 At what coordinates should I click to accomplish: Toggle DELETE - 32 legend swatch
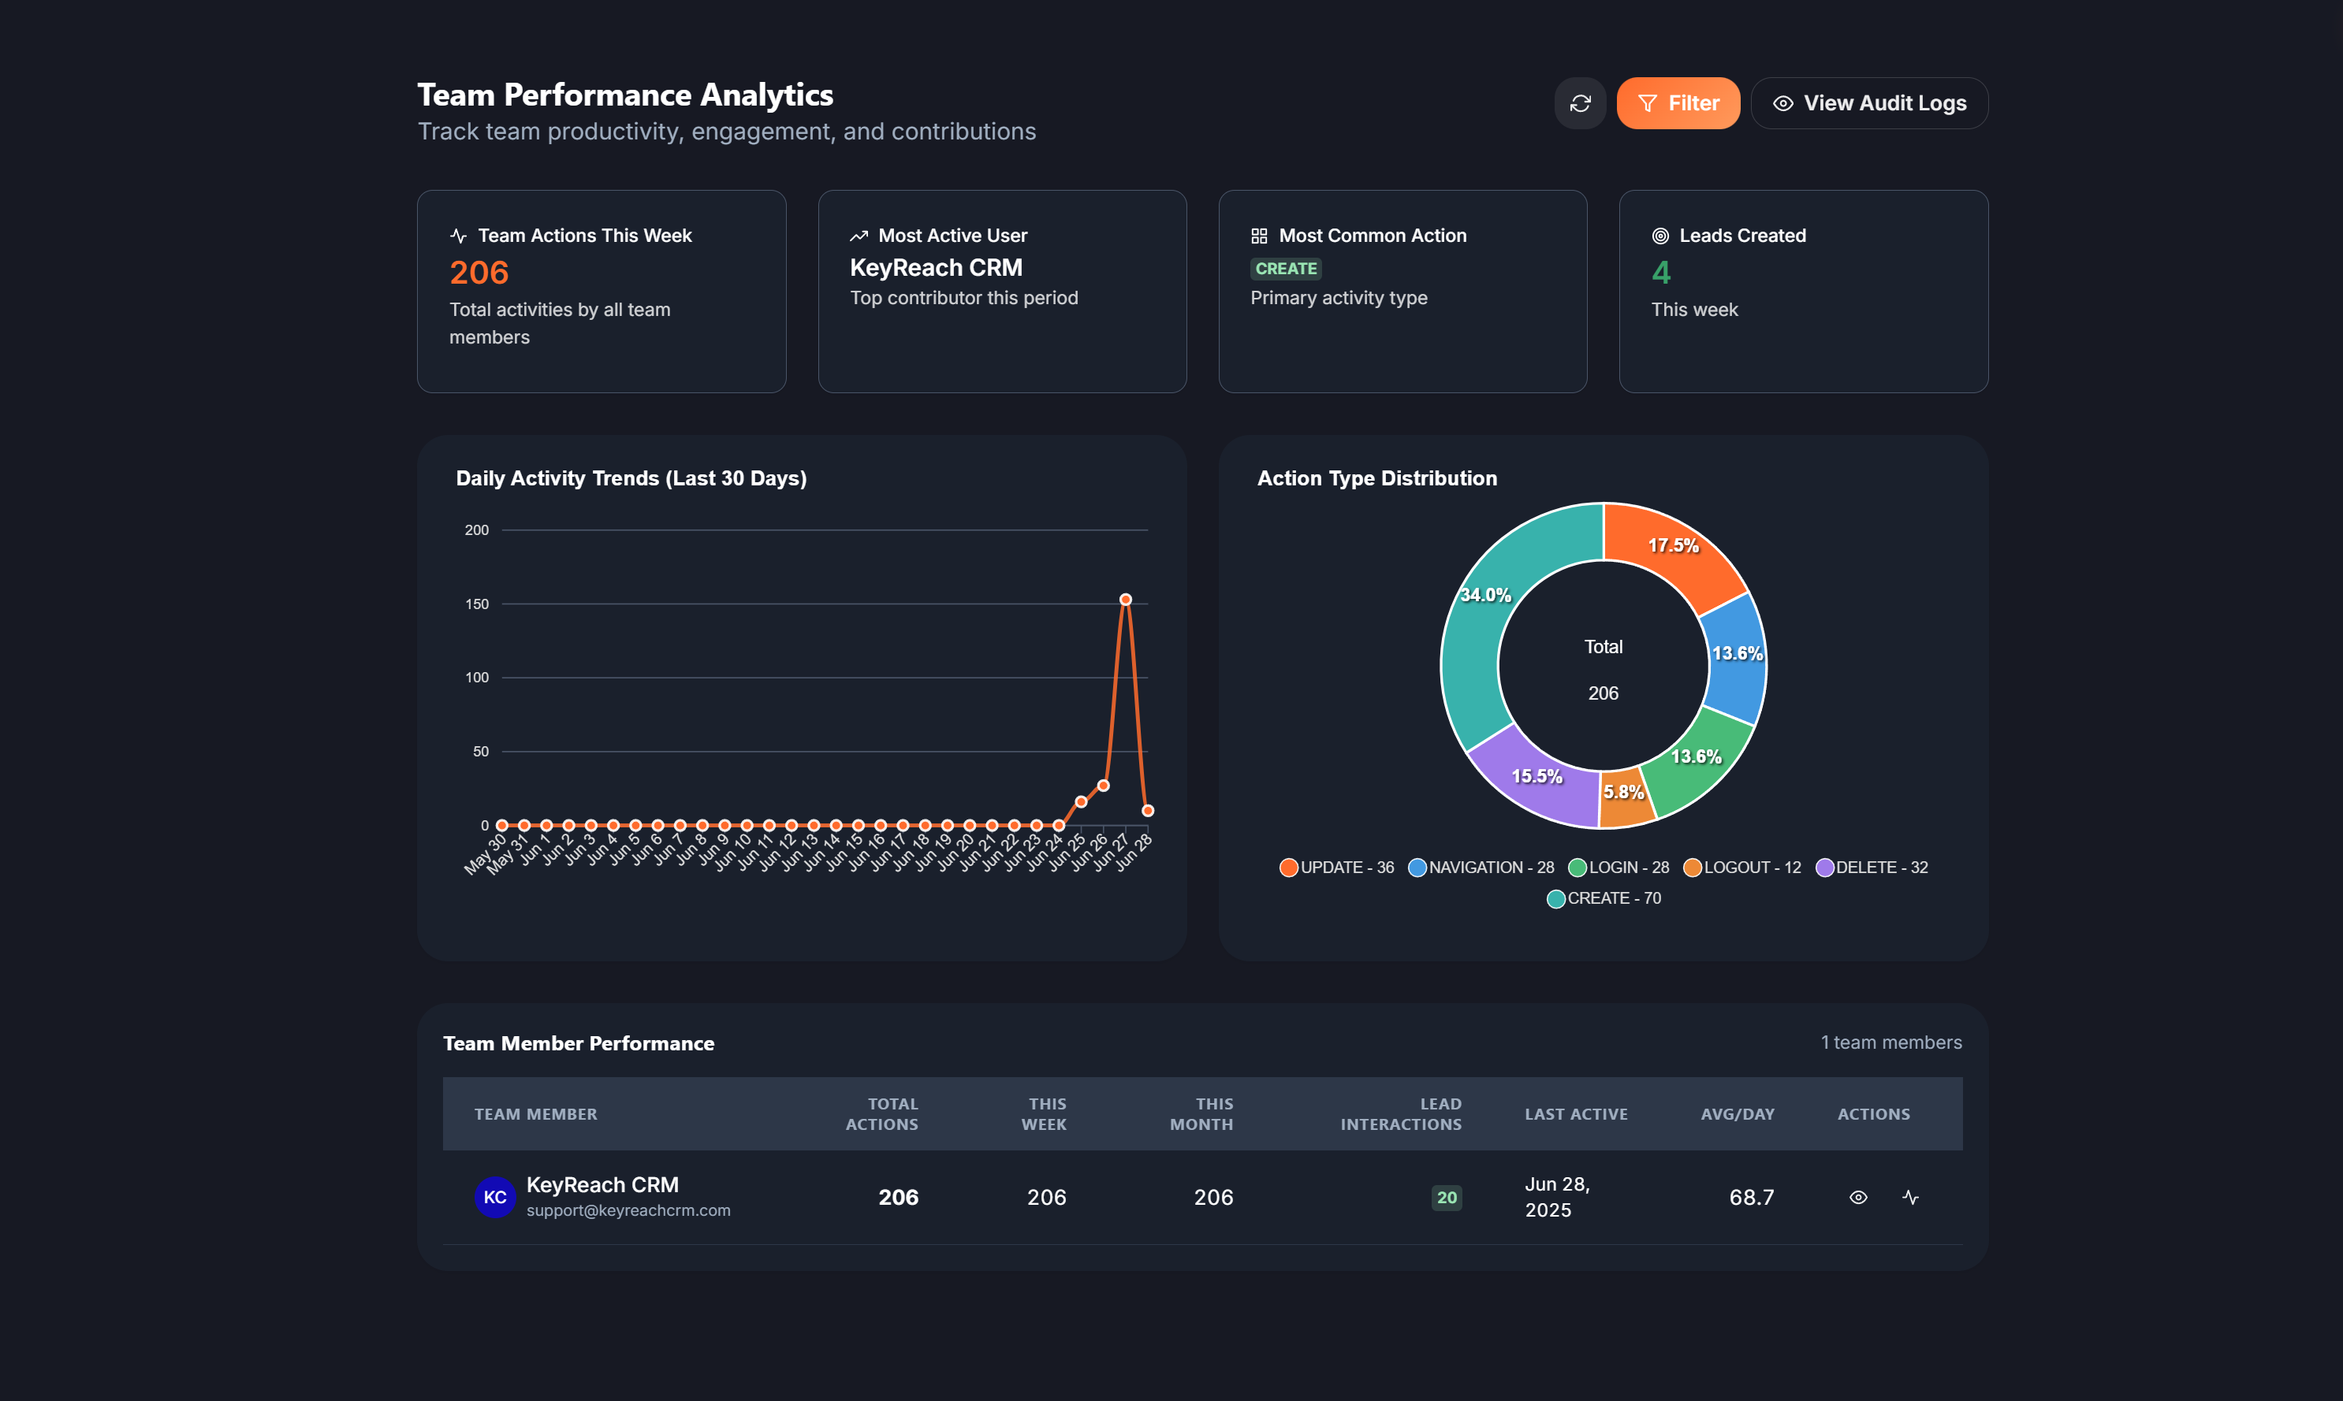[x=1823, y=868]
